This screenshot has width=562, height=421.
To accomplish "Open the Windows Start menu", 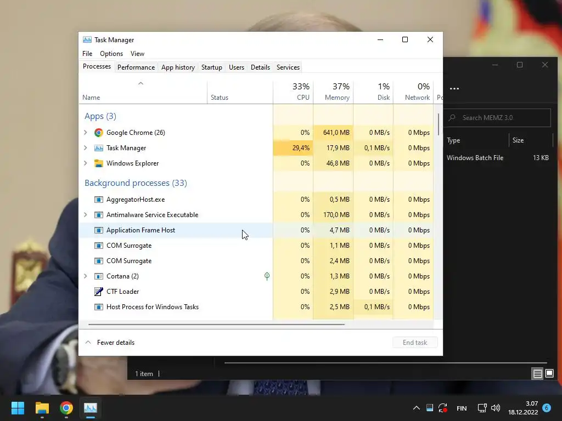I will [x=18, y=408].
